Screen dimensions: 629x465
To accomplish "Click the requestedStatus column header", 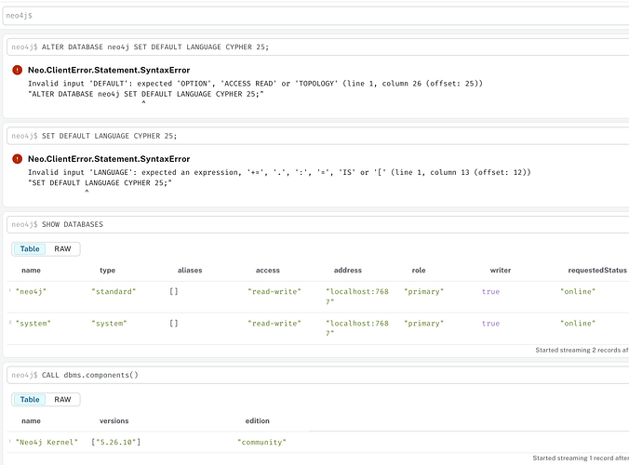I will [597, 271].
